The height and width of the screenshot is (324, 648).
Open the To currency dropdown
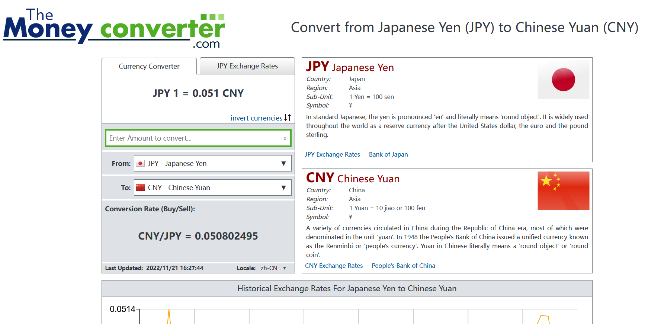click(x=212, y=187)
